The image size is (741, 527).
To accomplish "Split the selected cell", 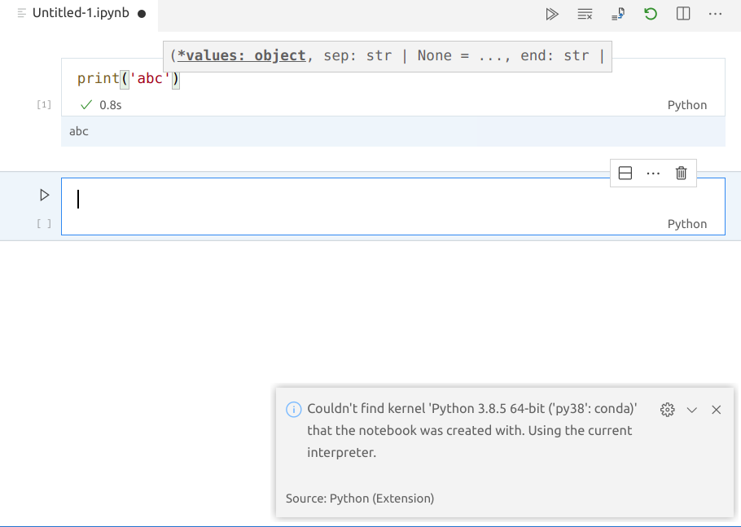I will (x=625, y=173).
